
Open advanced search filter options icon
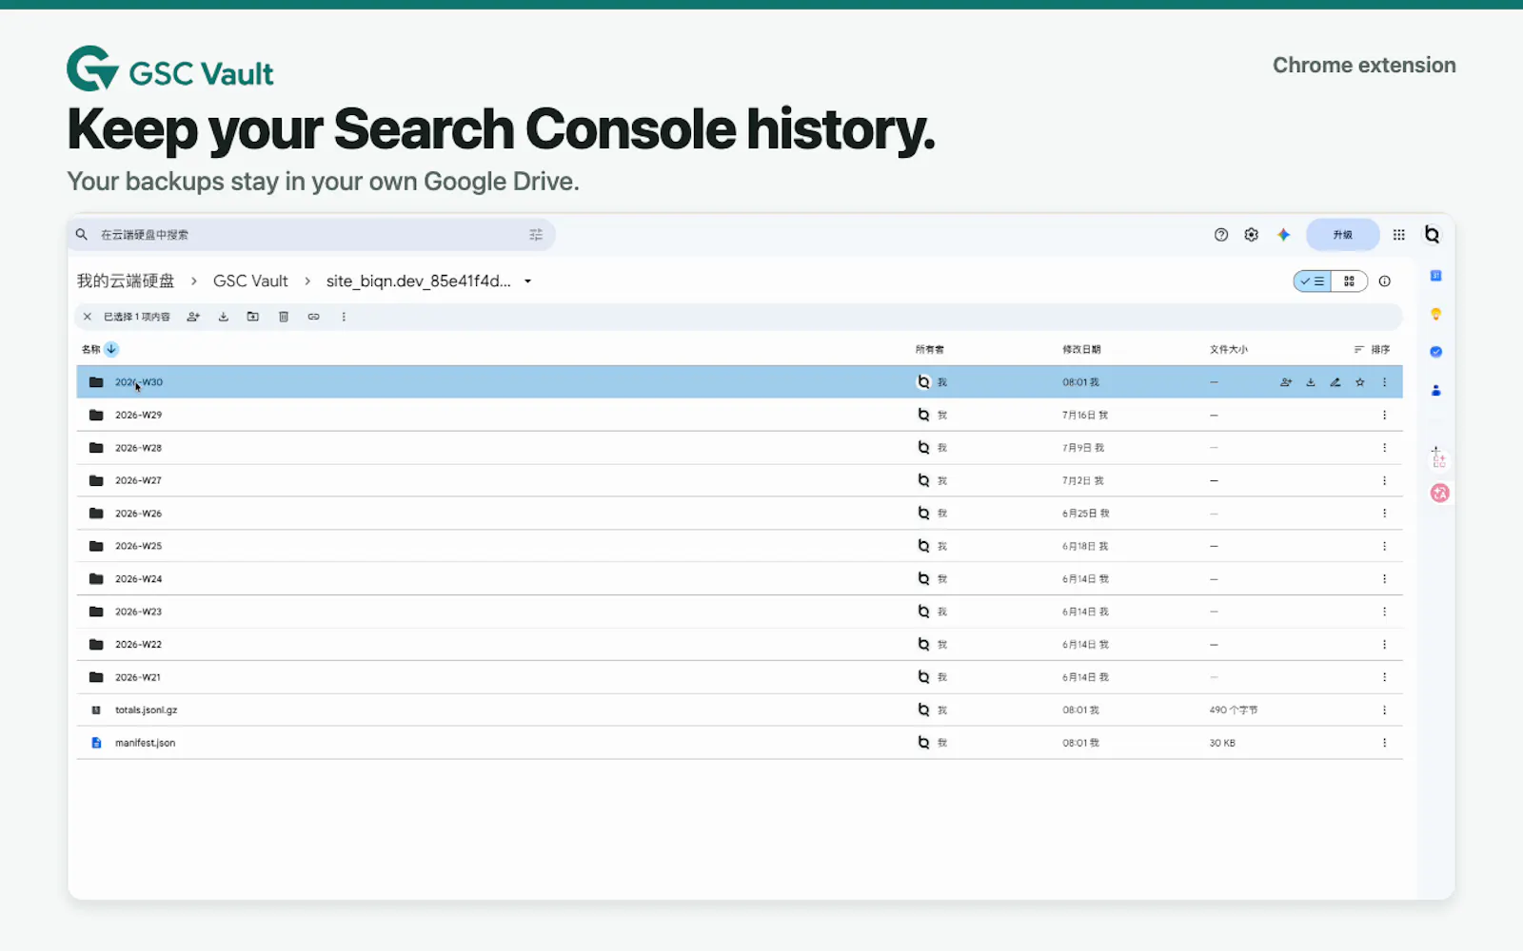(x=536, y=235)
